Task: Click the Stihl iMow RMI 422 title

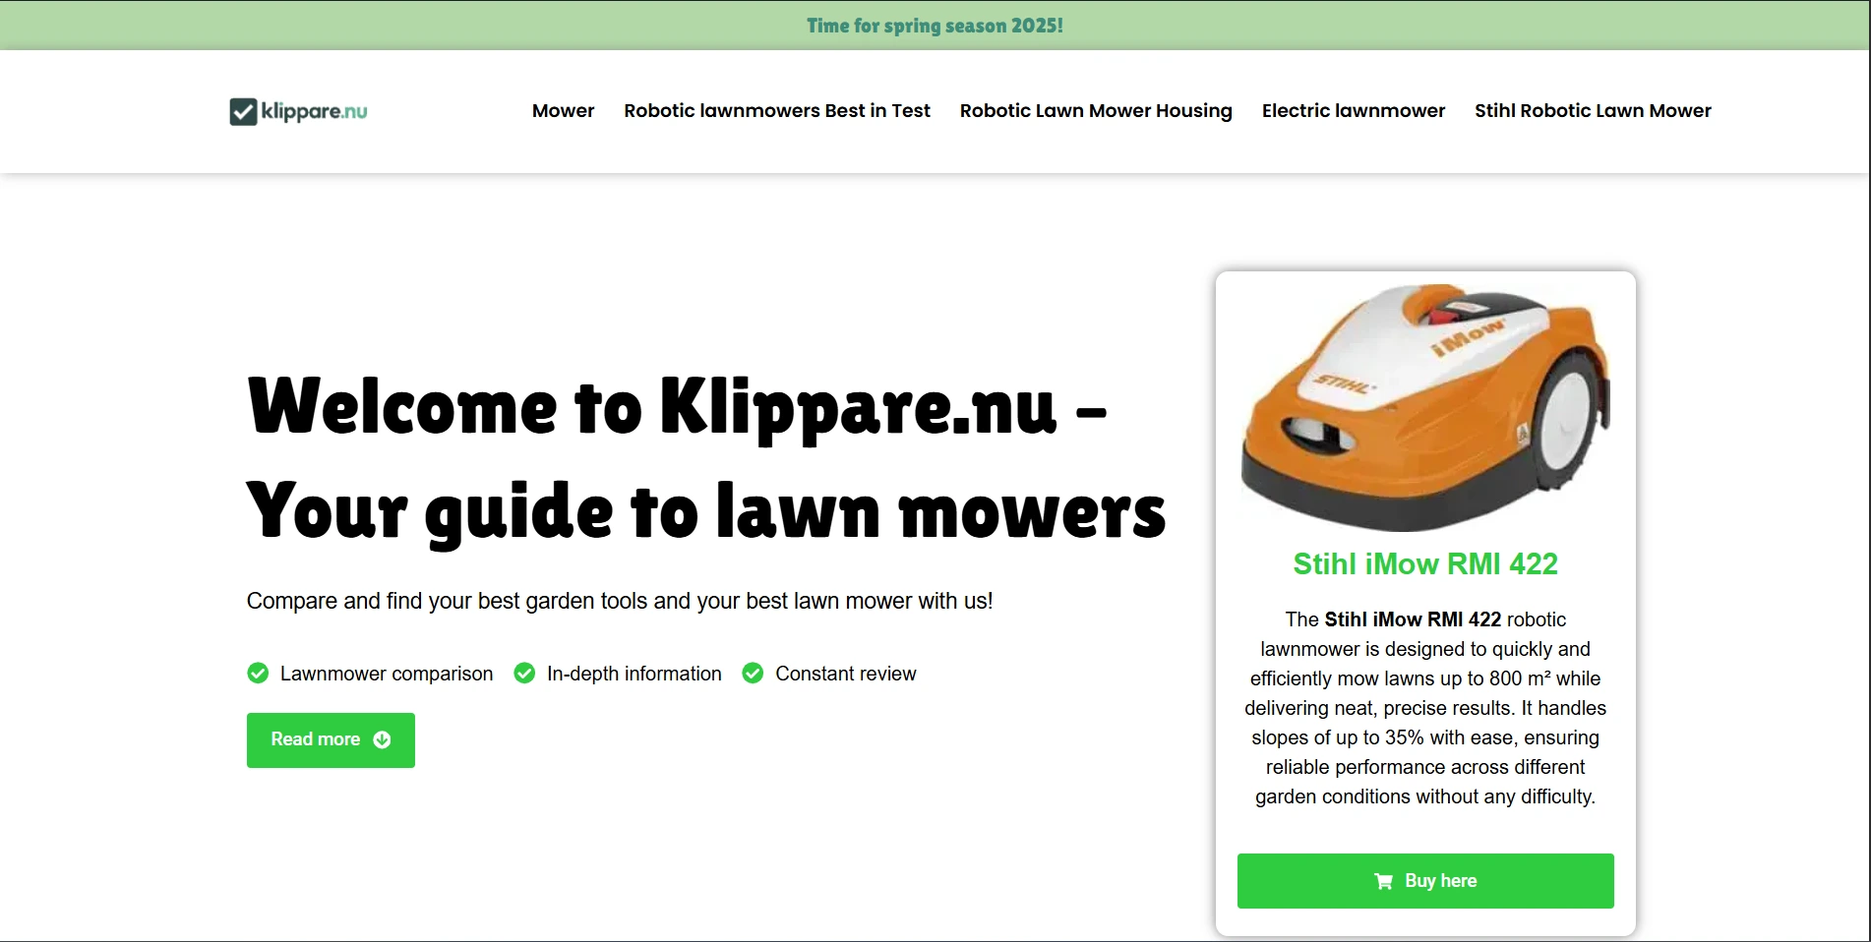Action: pos(1425,564)
